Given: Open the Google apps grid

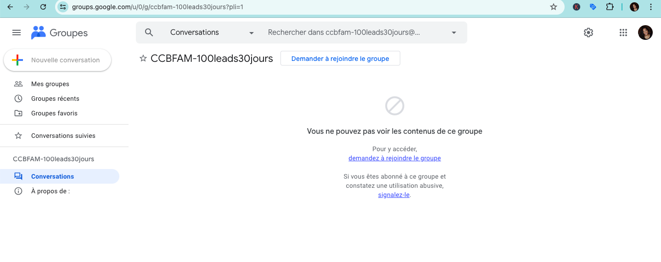Looking at the screenshot, I should tap(623, 33).
